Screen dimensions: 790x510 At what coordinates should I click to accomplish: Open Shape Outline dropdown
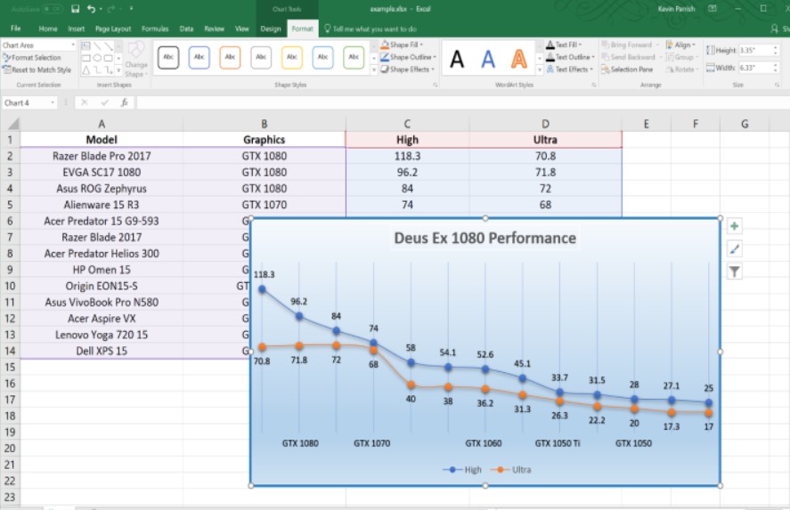(408, 57)
